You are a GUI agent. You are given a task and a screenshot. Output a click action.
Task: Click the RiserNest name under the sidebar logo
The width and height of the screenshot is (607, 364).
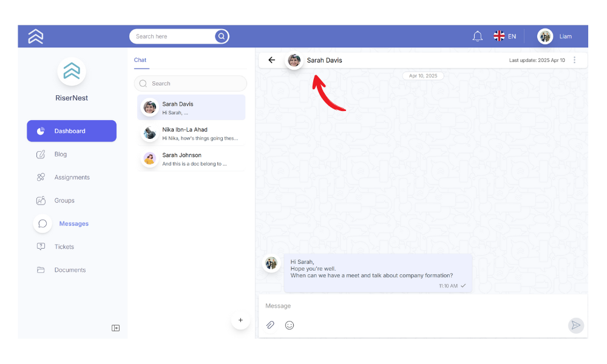[72, 98]
